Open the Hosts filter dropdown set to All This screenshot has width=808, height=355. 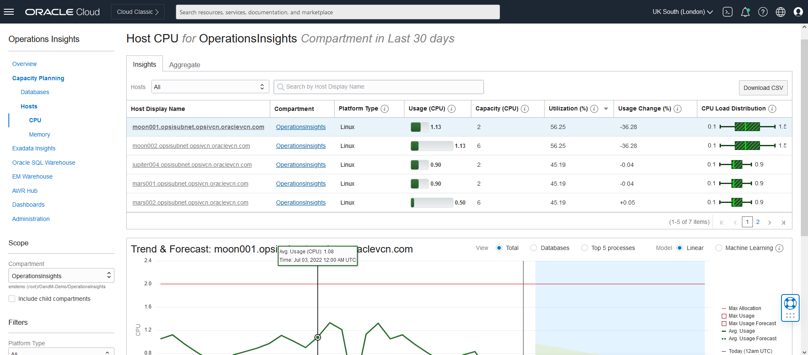click(210, 87)
